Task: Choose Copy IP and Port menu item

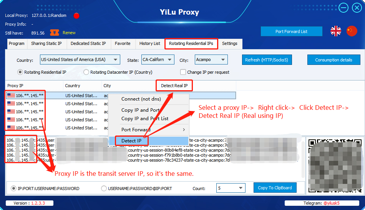Action: tap(149, 110)
